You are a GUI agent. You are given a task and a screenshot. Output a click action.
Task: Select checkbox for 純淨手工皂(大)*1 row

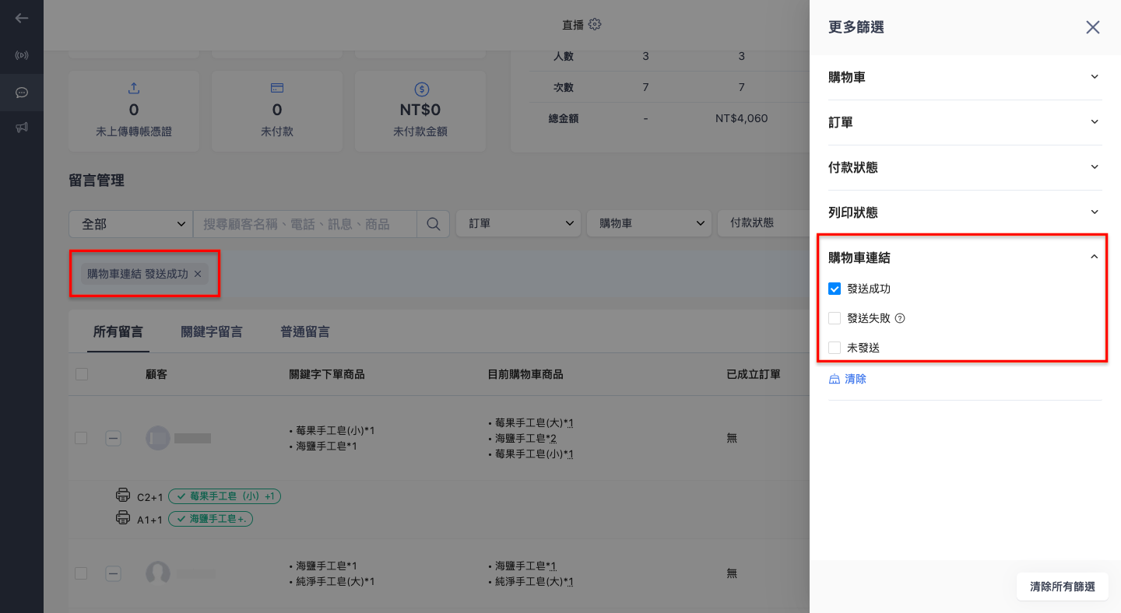click(x=81, y=573)
